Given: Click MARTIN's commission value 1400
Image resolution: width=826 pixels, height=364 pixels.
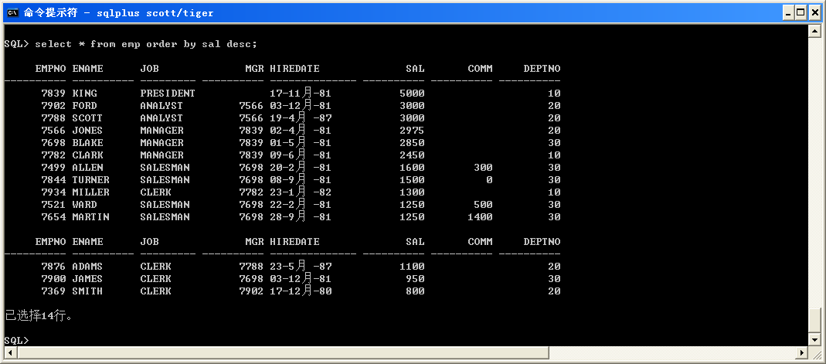Looking at the screenshot, I should pos(480,217).
